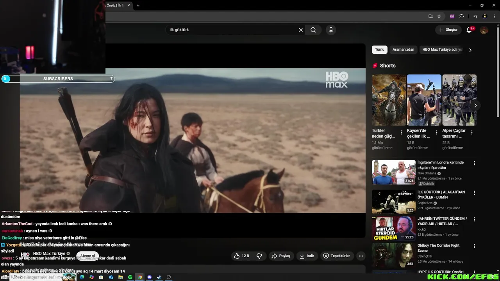Screen dimensions: 500x281
Task: Open Copilot from taskbar
Action: (91, 277)
